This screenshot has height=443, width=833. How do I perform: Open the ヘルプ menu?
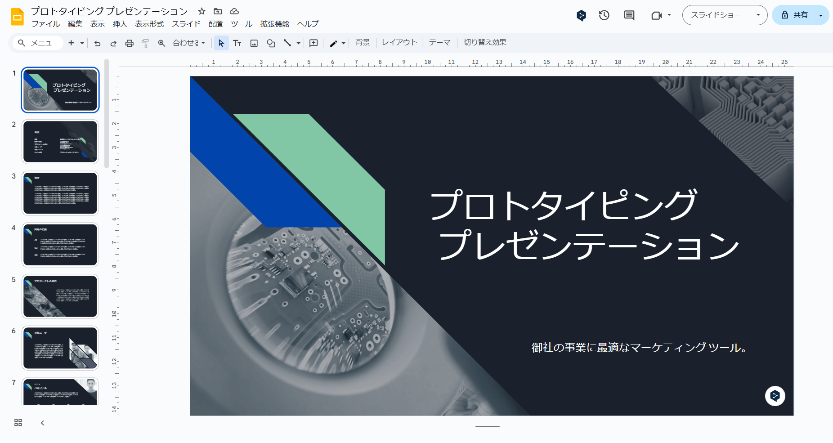(308, 24)
